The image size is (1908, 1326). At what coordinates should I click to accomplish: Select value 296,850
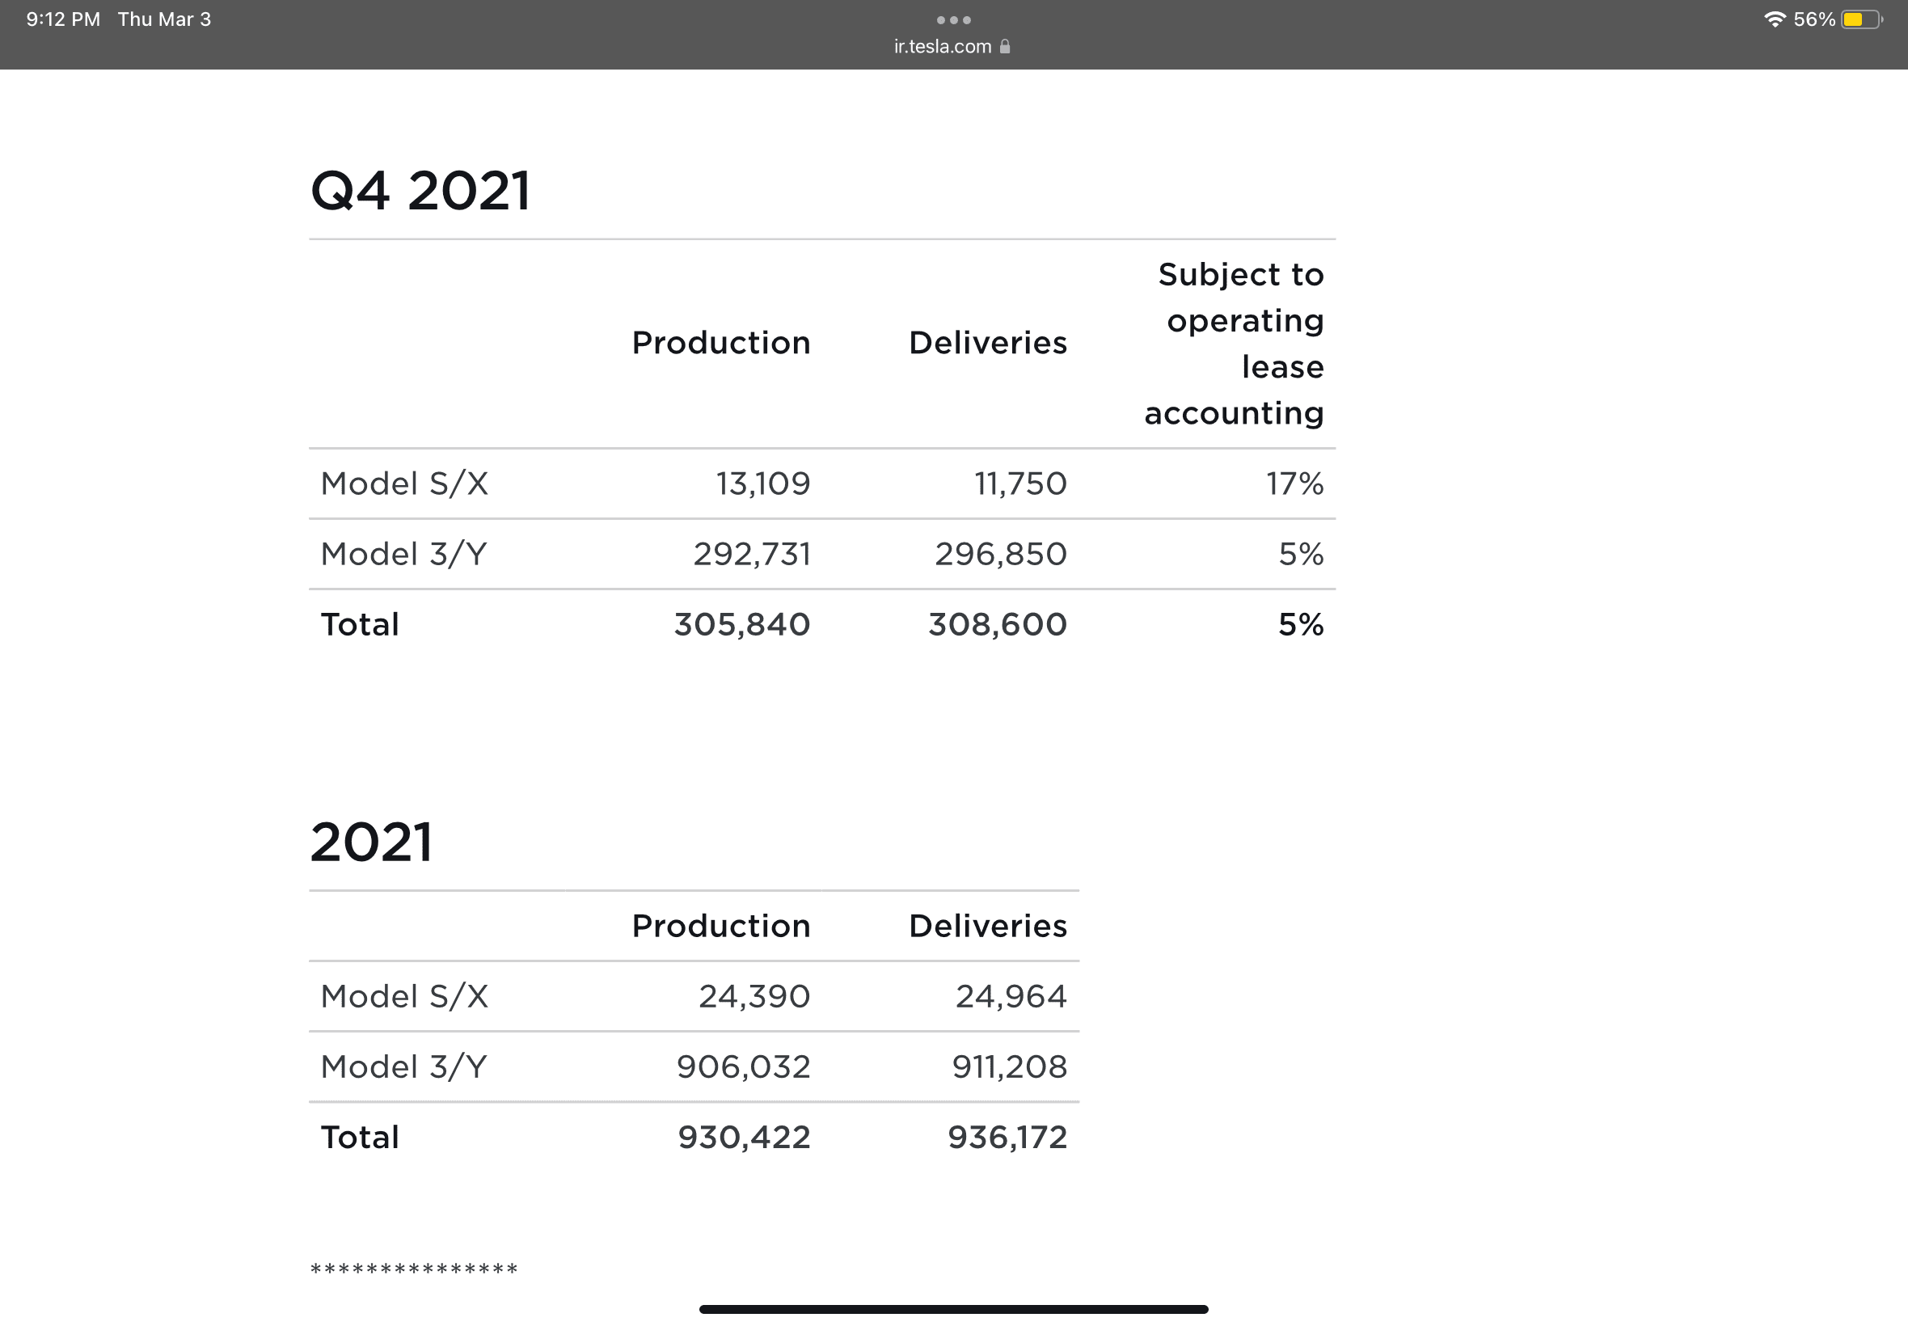(1001, 554)
